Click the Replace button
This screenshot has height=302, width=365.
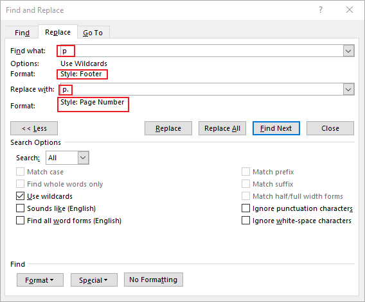coord(168,128)
